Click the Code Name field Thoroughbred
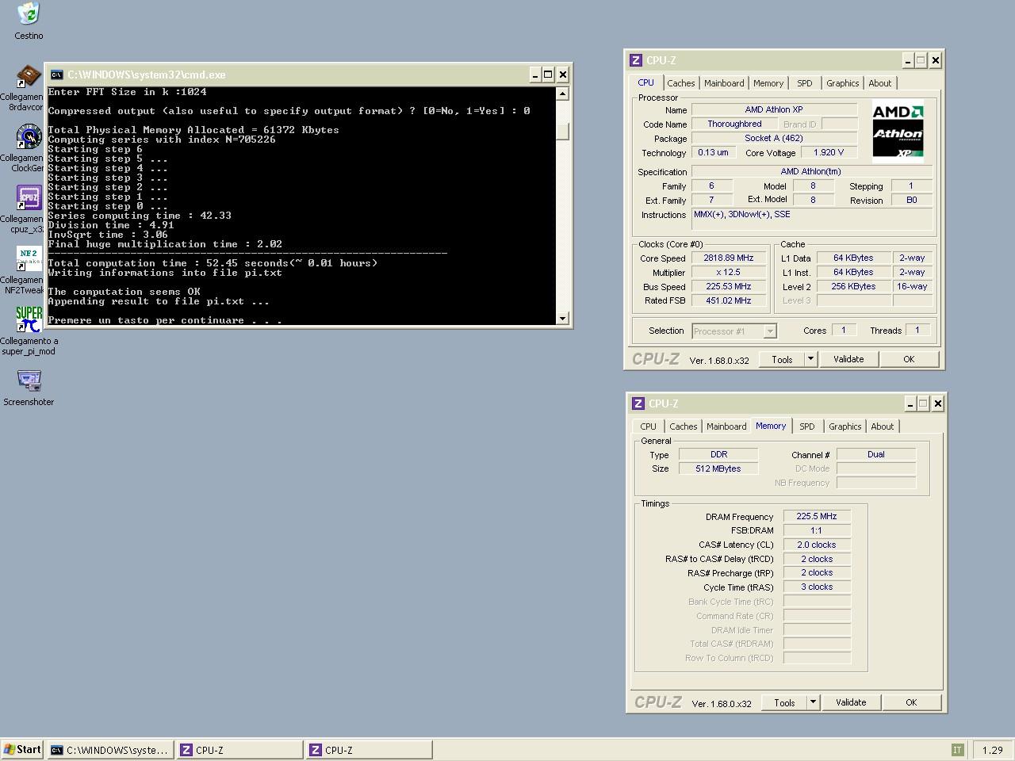 pyautogui.click(x=734, y=124)
